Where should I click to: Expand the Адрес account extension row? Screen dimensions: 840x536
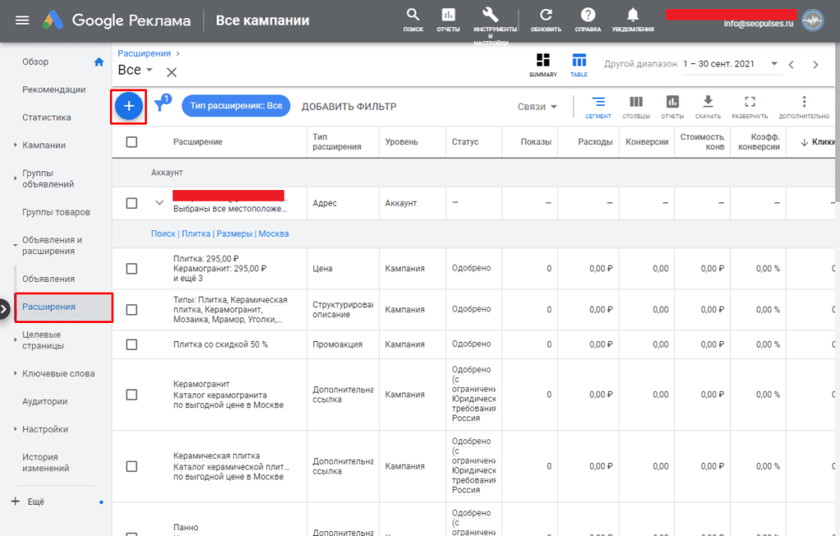159,203
